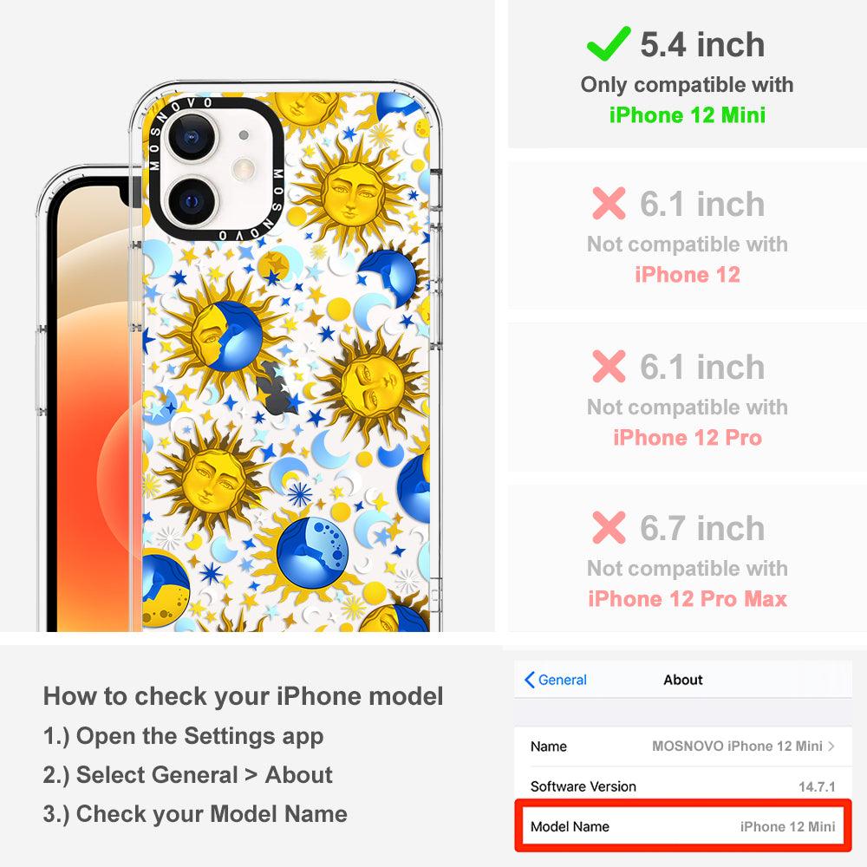The width and height of the screenshot is (867, 867).
Task: Click the green iPhone 12 Mini text
Action: [688, 115]
